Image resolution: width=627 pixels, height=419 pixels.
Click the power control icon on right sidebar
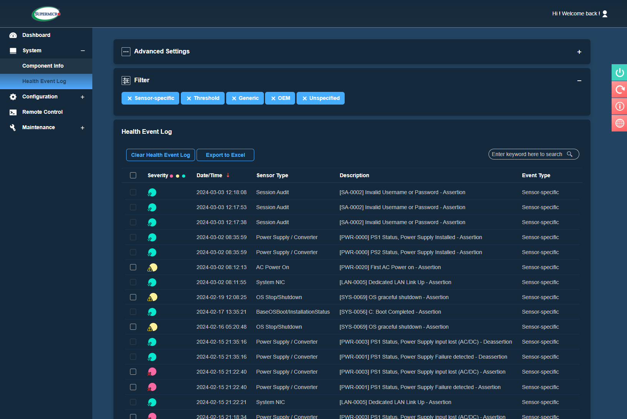pos(619,73)
